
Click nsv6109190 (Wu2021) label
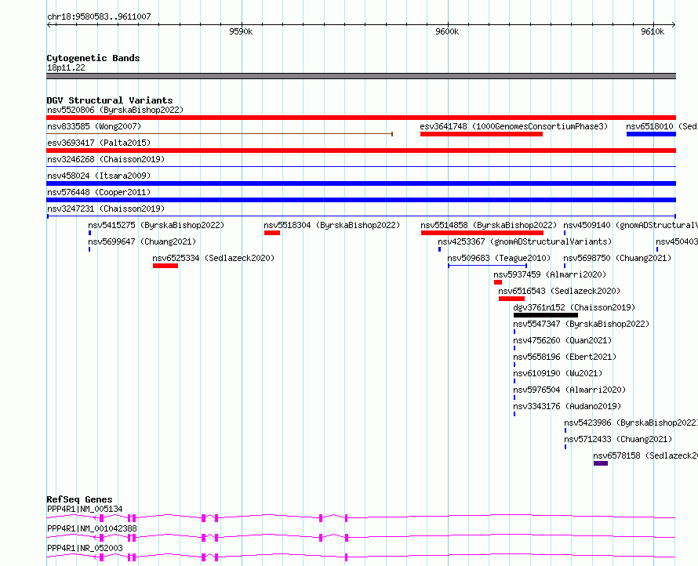click(558, 373)
